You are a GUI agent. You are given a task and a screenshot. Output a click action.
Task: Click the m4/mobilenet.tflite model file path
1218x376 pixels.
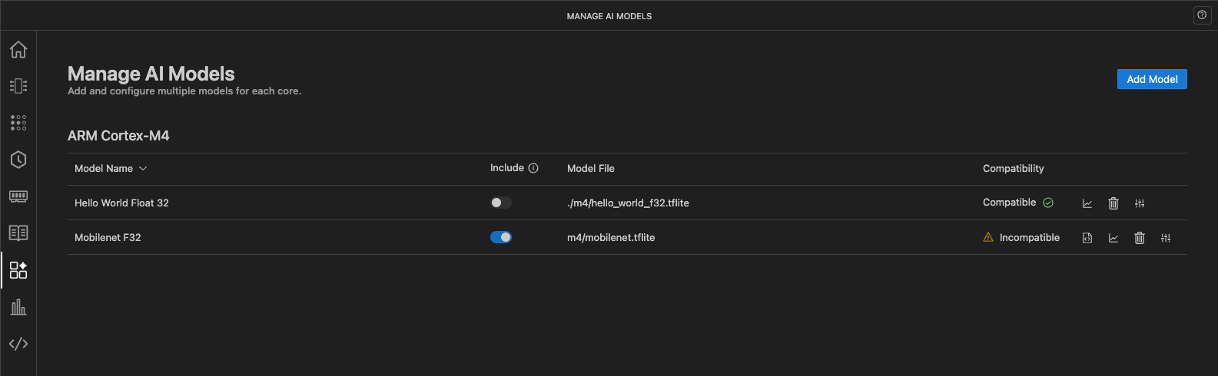pos(611,237)
